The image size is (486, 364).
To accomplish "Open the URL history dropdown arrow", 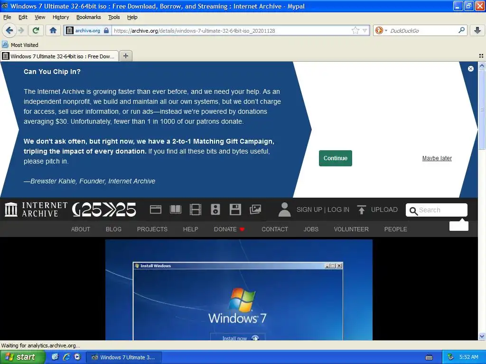I will 365,30.
